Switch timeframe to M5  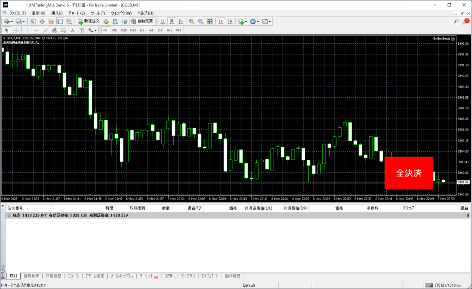115,30
